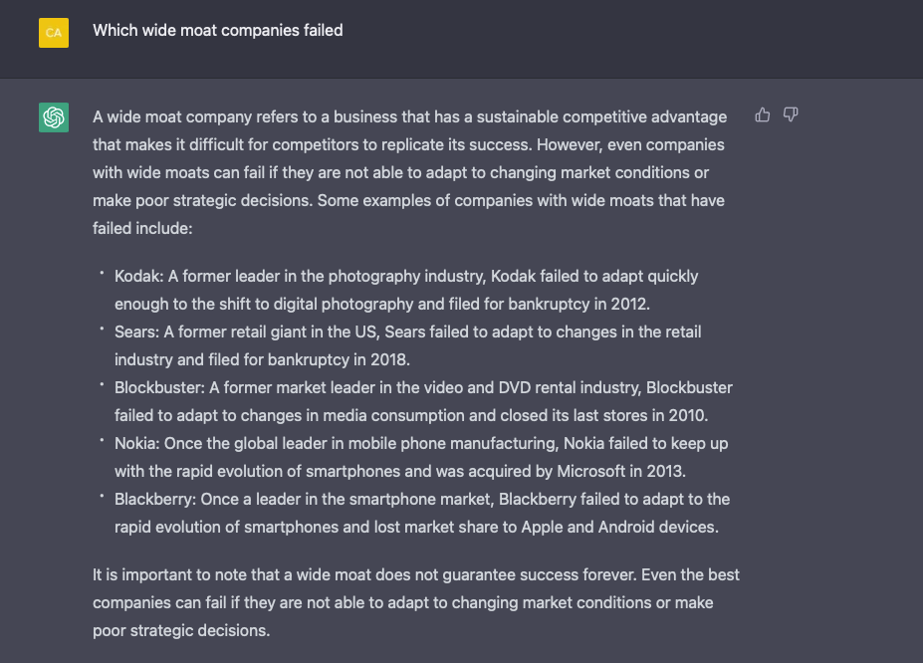
Task: Click the thumbs up icon
Action: (763, 115)
